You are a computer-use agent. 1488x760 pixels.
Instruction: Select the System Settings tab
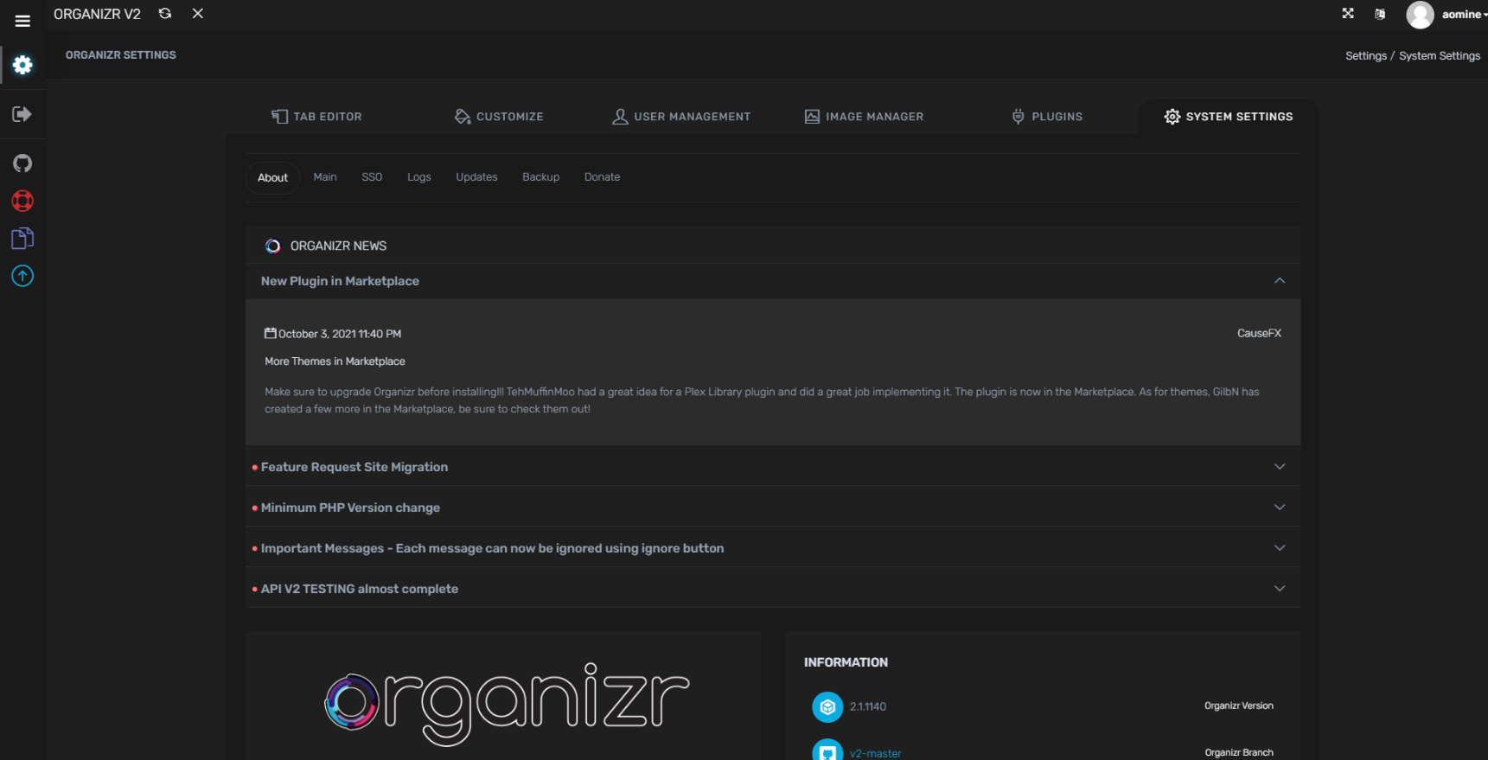1229,117
